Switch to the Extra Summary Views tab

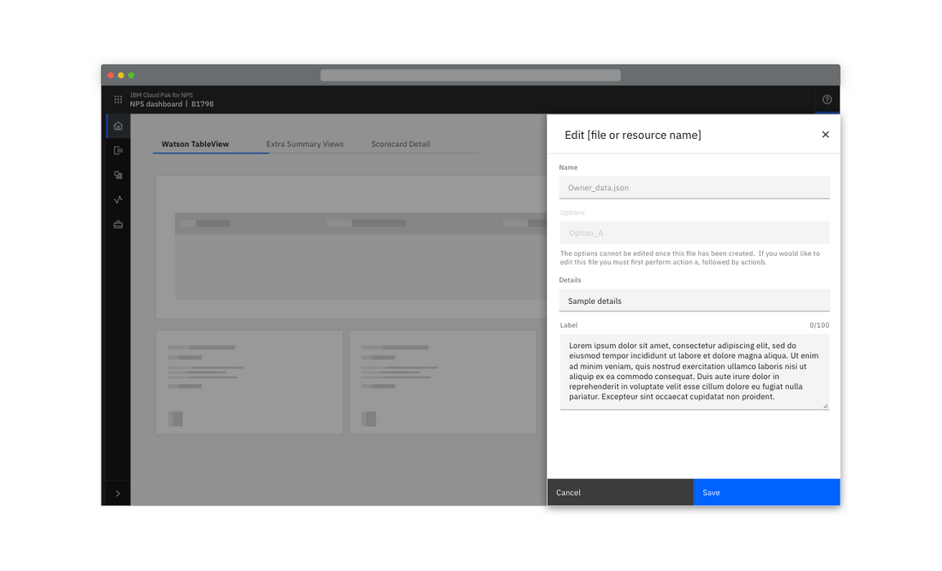click(x=305, y=144)
